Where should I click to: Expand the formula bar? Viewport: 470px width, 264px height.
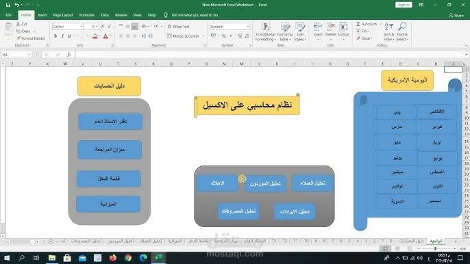coord(466,55)
